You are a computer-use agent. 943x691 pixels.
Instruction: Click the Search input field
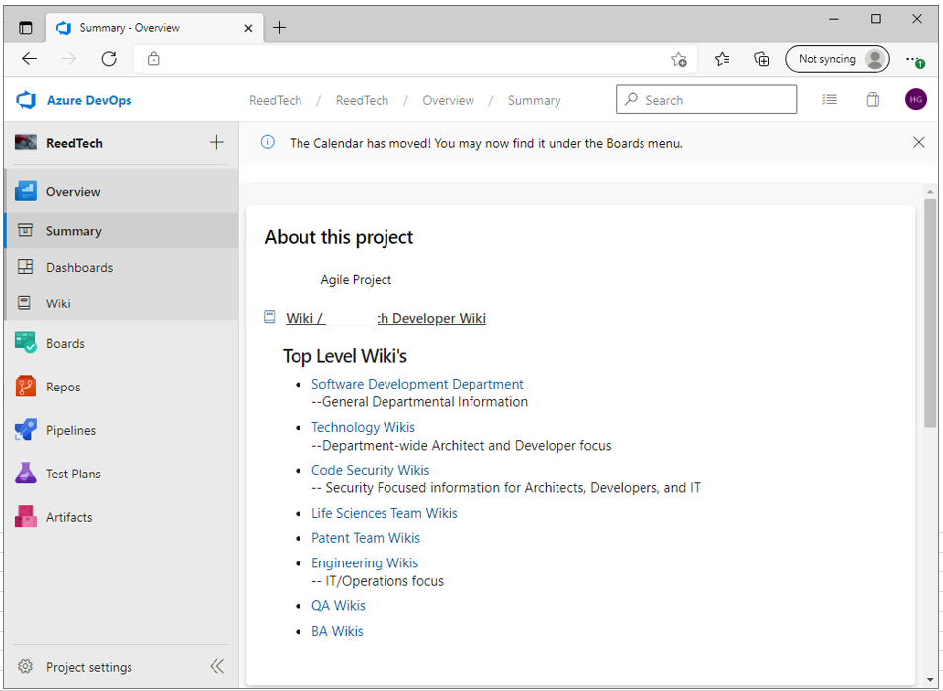tap(706, 99)
